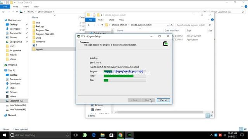Click the Disk progress bar in Cygwin Setup
Screen dimensions: 248x139
click(125, 80)
